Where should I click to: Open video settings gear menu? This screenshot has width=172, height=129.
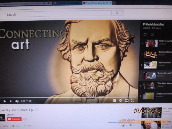click(120, 101)
